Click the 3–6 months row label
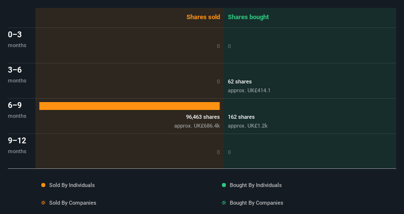The height and width of the screenshot is (214, 404). tap(17, 75)
